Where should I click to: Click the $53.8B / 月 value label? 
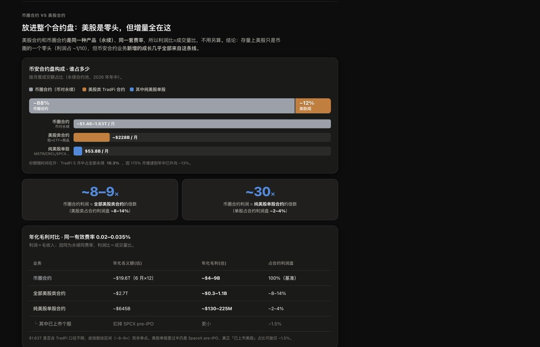[x=97, y=151]
